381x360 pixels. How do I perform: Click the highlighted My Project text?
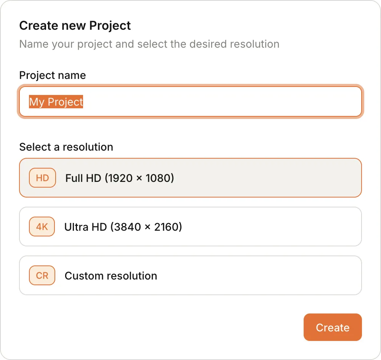coord(56,102)
